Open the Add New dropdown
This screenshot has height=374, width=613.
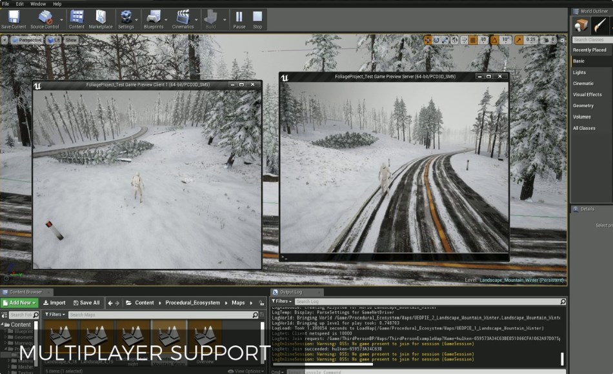[20, 302]
